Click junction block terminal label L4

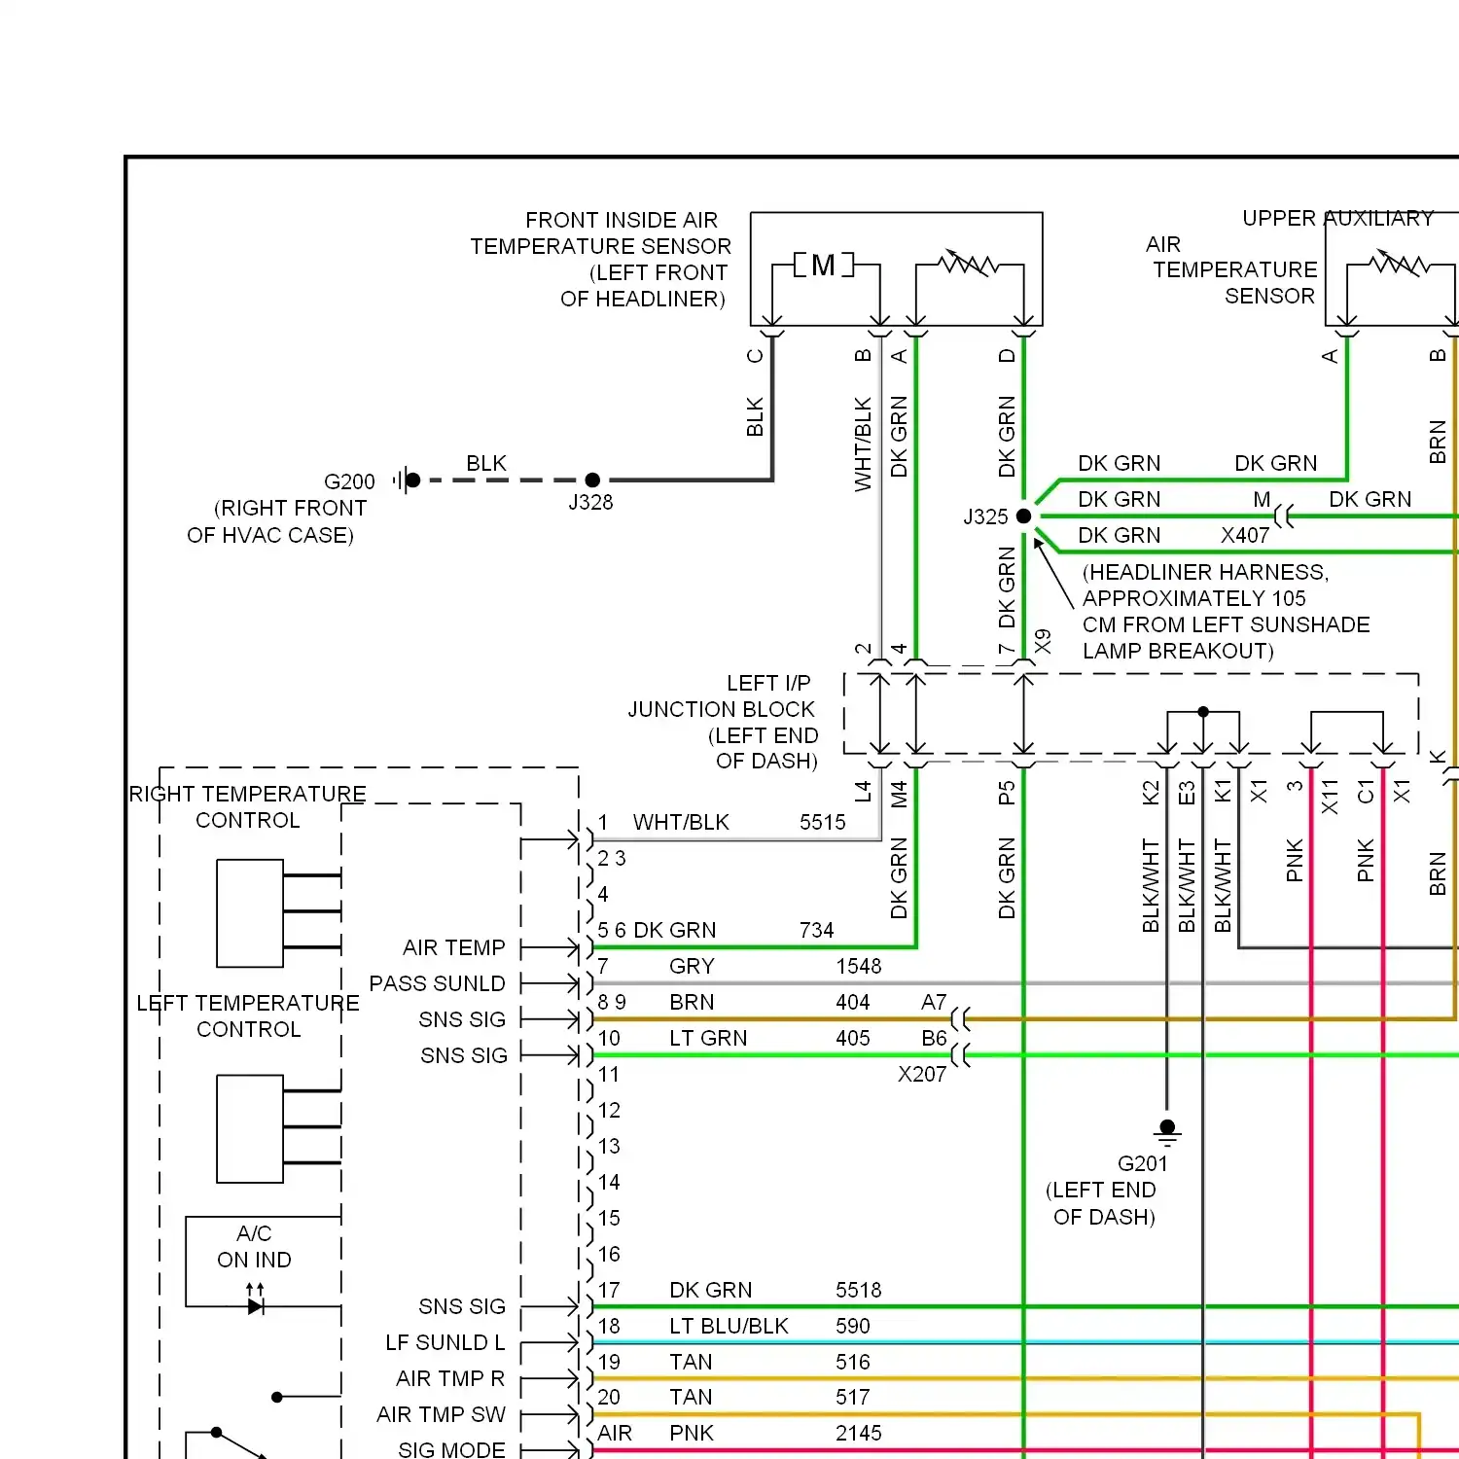point(863,792)
